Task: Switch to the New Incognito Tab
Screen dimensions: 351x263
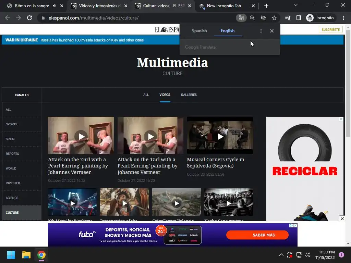Action: [224, 6]
